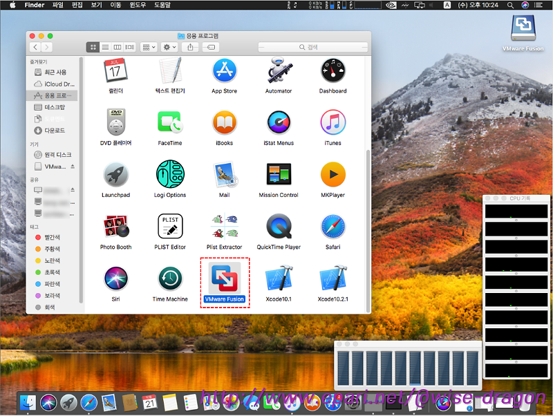Open the 보기 (View) menu
Screen dimensions: 553x416
pos(96,5)
